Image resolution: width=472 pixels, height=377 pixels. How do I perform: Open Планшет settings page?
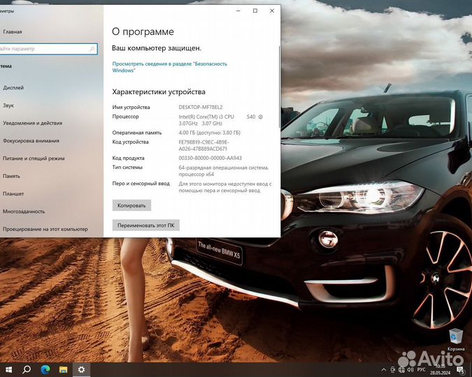point(13,194)
